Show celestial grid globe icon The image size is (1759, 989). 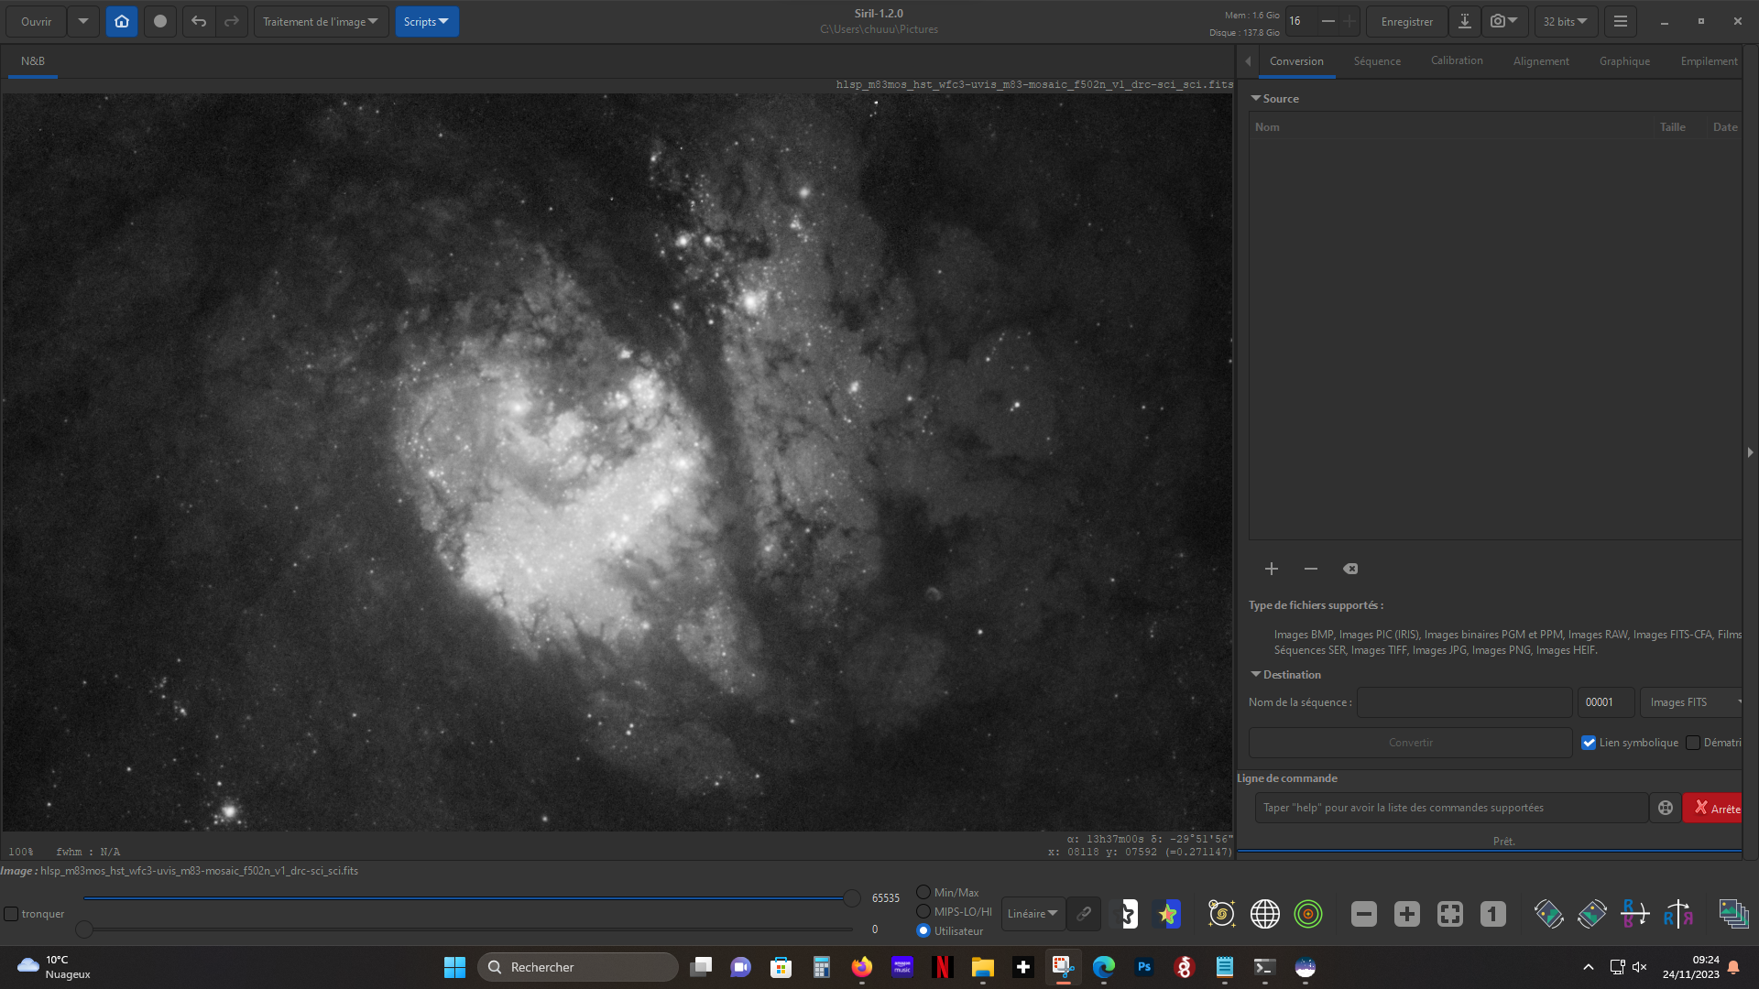[1265, 914]
